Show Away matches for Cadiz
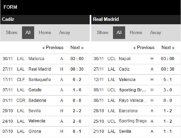The width and height of the screenshot is (181, 138). pos(64,33)
